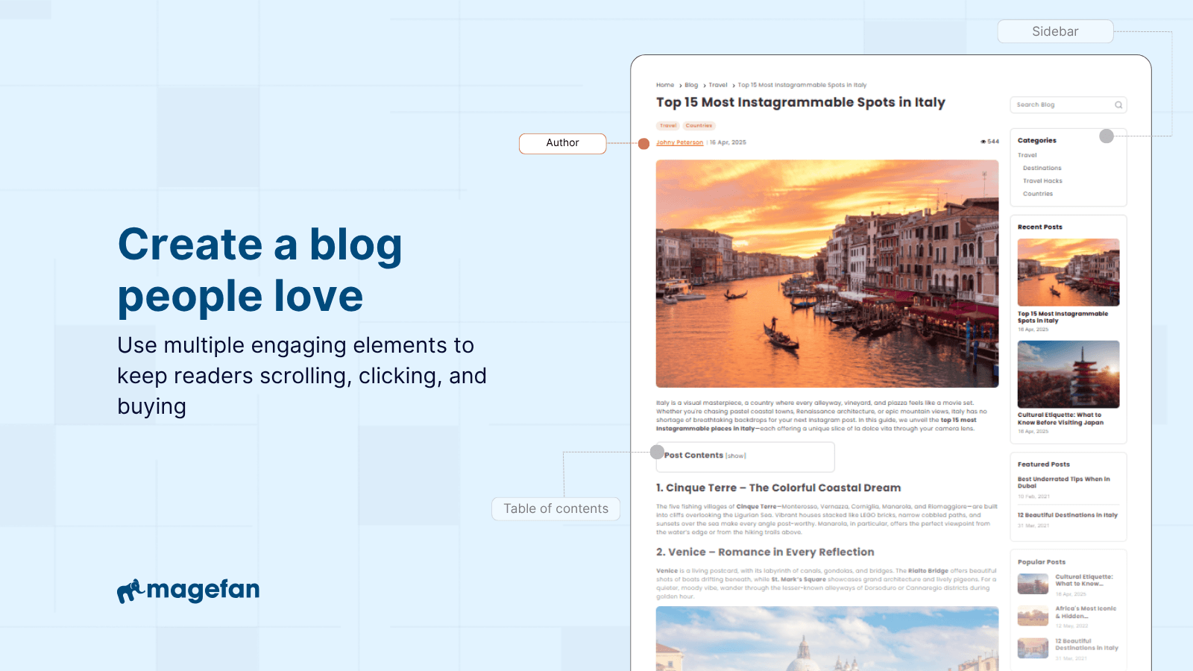
Task: Open the Countries category in the sidebar
Action: [1038, 194]
